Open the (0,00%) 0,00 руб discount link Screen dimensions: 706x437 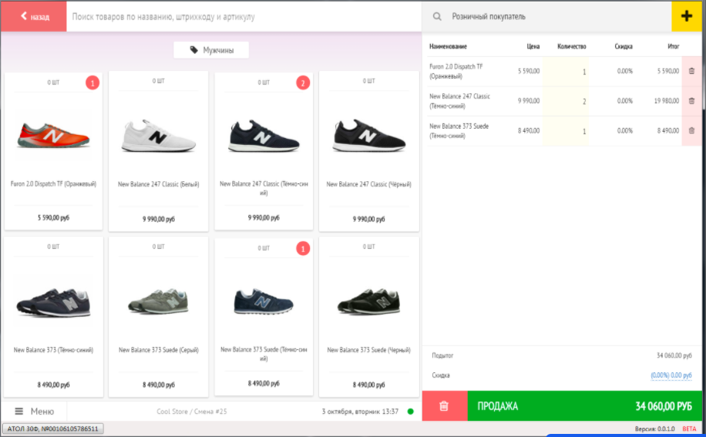coord(671,375)
